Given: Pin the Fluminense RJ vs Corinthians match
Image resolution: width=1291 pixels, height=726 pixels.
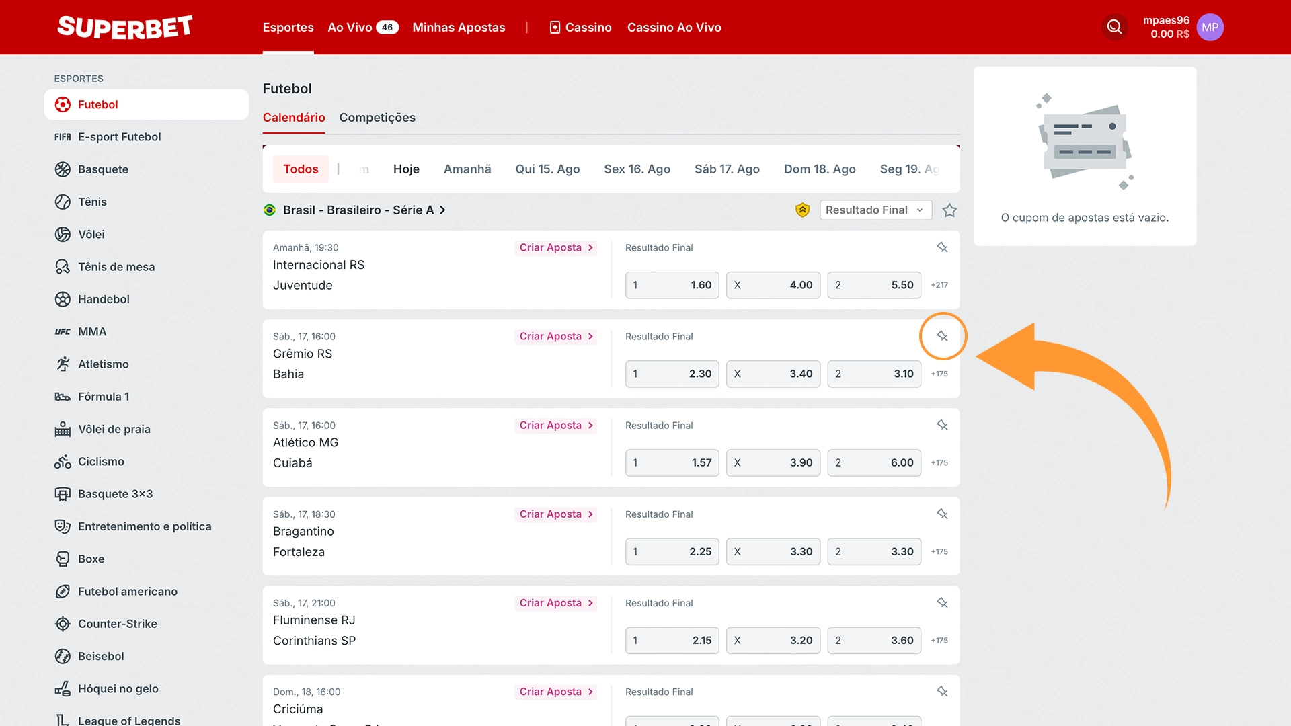Looking at the screenshot, I should 942,603.
